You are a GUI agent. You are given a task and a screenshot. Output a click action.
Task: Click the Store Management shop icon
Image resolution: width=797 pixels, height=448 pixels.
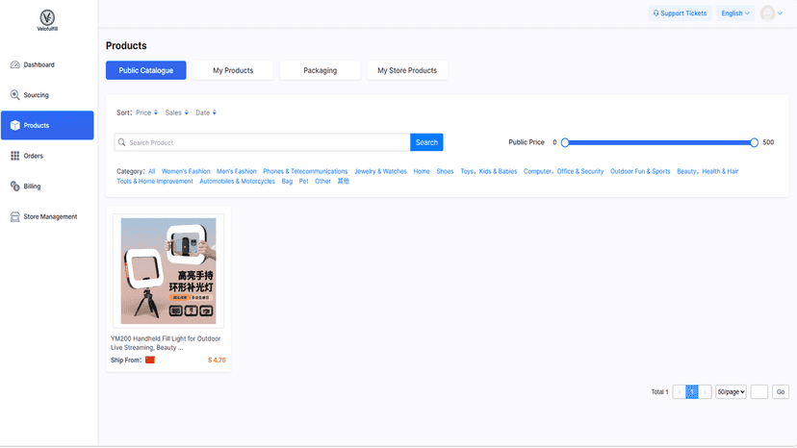point(14,217)
